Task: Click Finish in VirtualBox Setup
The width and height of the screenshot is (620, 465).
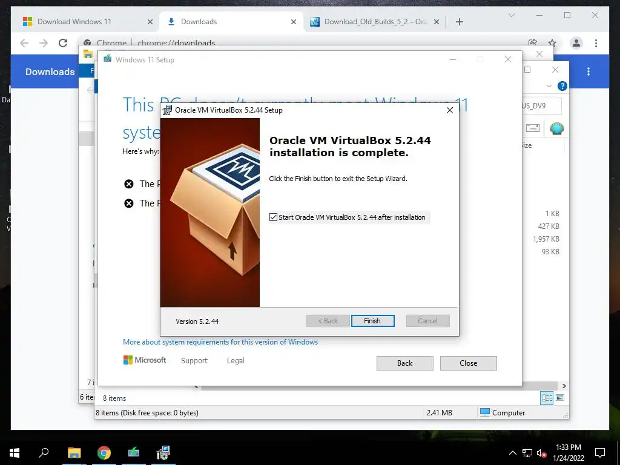Action: click(x=372, y=321)
